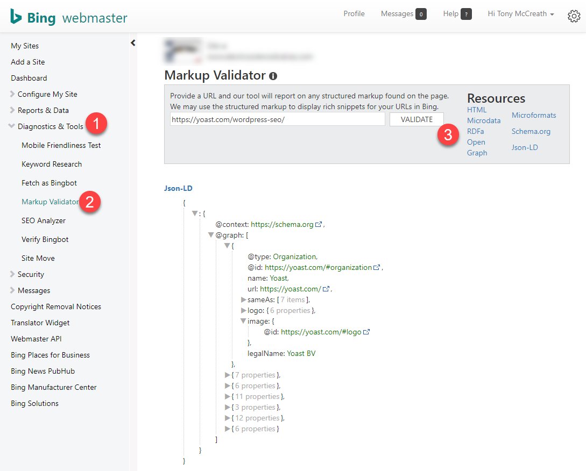Expand the 11 properties node
Screen dimensions: 586x471
pyautogui.click(x=227, y=397)
